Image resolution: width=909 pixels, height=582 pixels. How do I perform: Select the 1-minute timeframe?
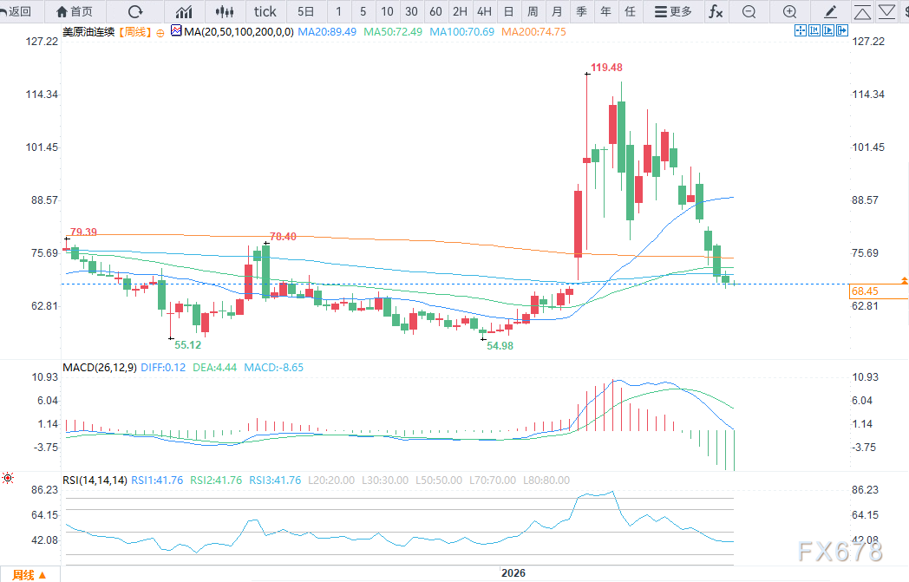pos(338,11)
